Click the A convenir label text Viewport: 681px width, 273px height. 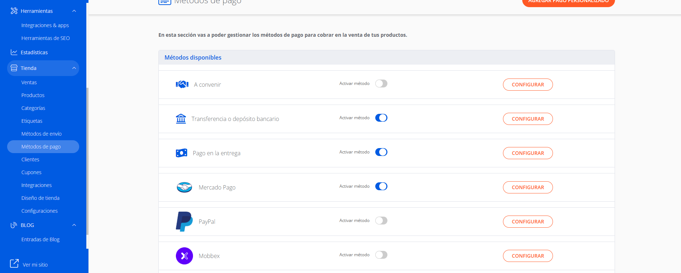[207, 85]
